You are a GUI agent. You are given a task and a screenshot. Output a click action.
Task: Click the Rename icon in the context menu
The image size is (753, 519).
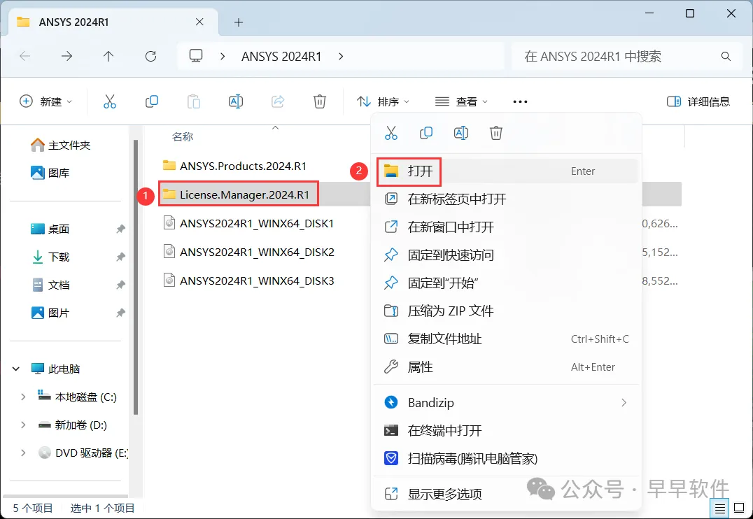click(x=461, y=133)
